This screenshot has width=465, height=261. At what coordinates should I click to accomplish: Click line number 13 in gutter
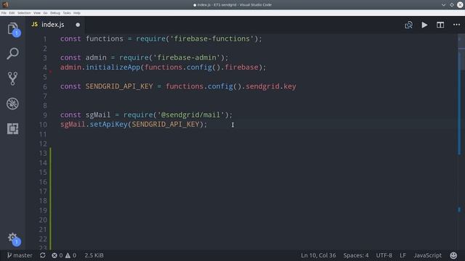[43, 153]
